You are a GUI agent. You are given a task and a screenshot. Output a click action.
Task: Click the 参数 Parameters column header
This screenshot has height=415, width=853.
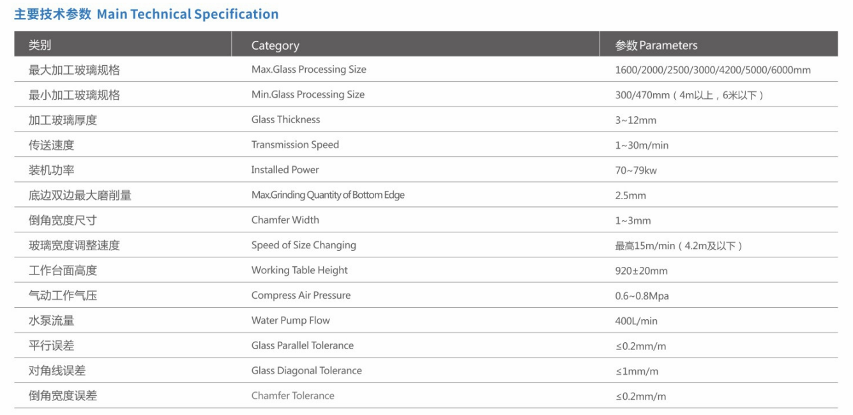pyautogui.click(x=656, y=45)
